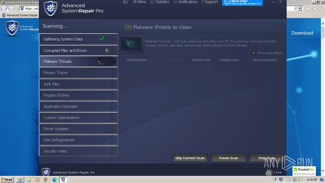Open the Windows Start menu
325x183 pixels.
(7, 179)
